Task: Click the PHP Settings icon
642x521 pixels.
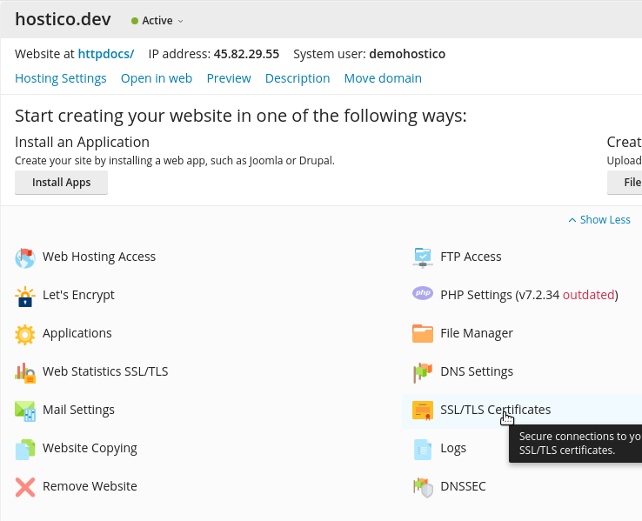Action: pos(423,295)
